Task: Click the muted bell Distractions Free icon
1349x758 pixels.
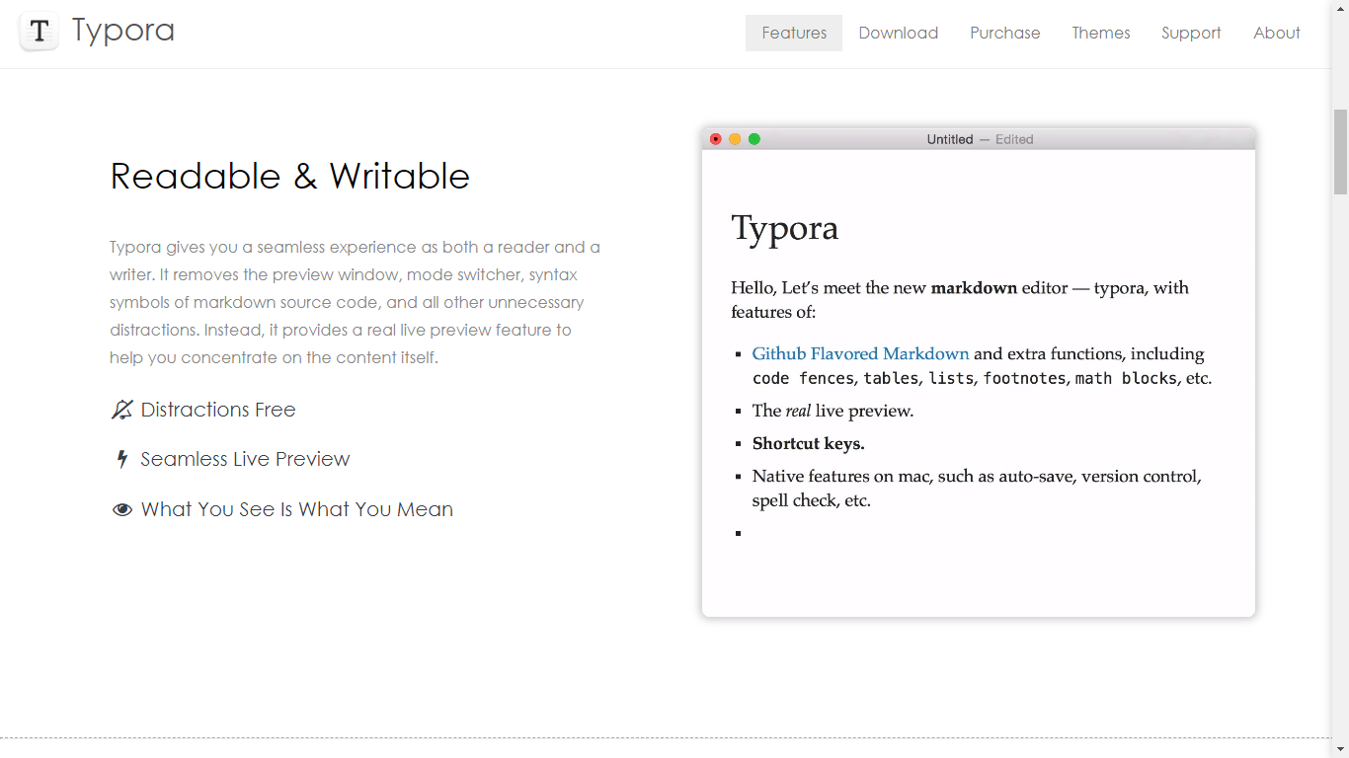Action: click(x=121, y=410)
